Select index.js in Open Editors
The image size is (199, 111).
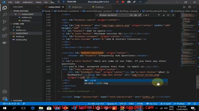[26, 21]
